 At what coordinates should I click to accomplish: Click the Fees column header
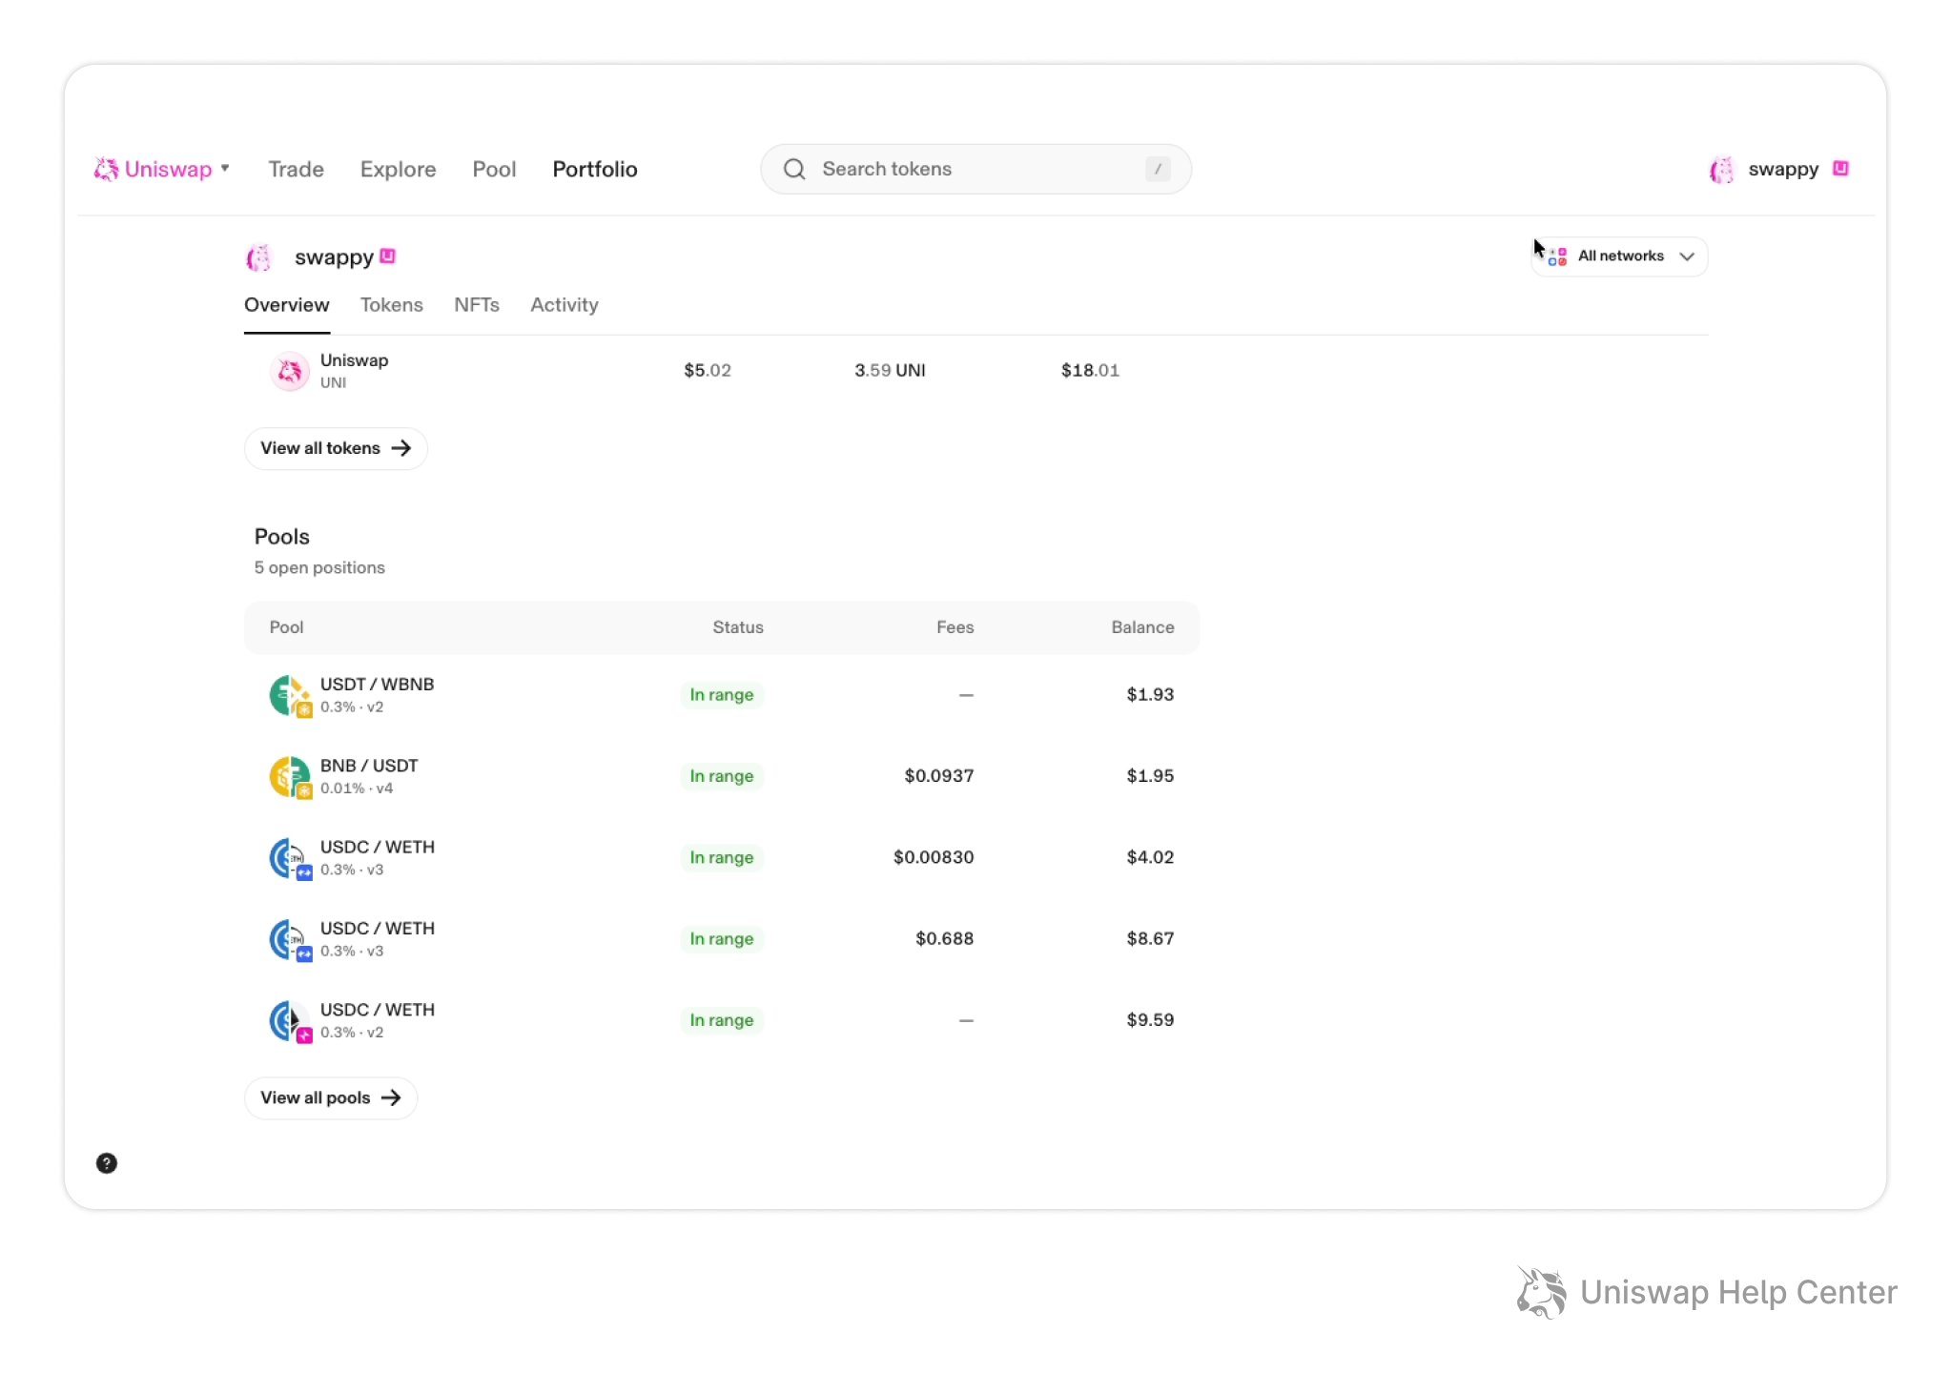pos(955,627)
